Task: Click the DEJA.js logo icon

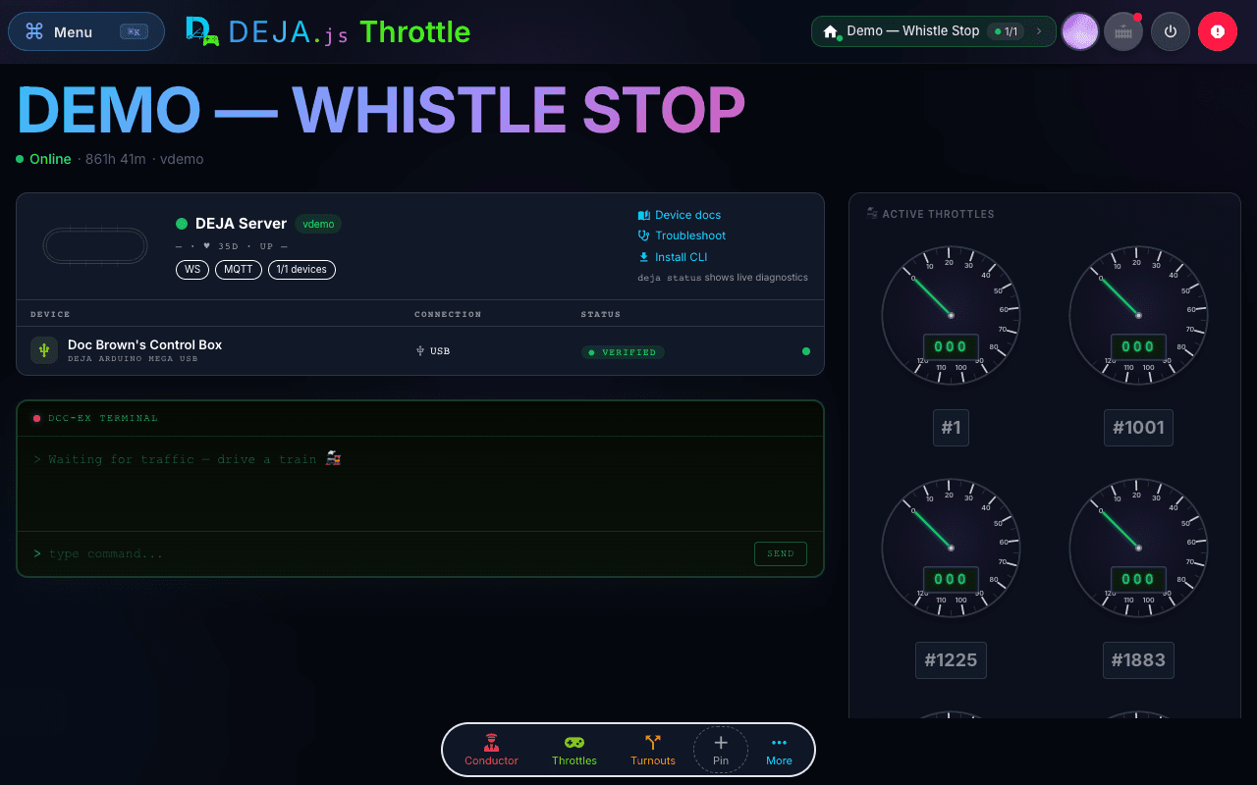Action: (x=202, y=31)
